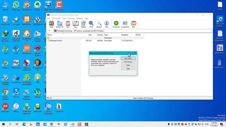This screenshot has width=226, height=127.
Task: Switch to WinRAR taskbar button
Action: (x=86, y=124)
